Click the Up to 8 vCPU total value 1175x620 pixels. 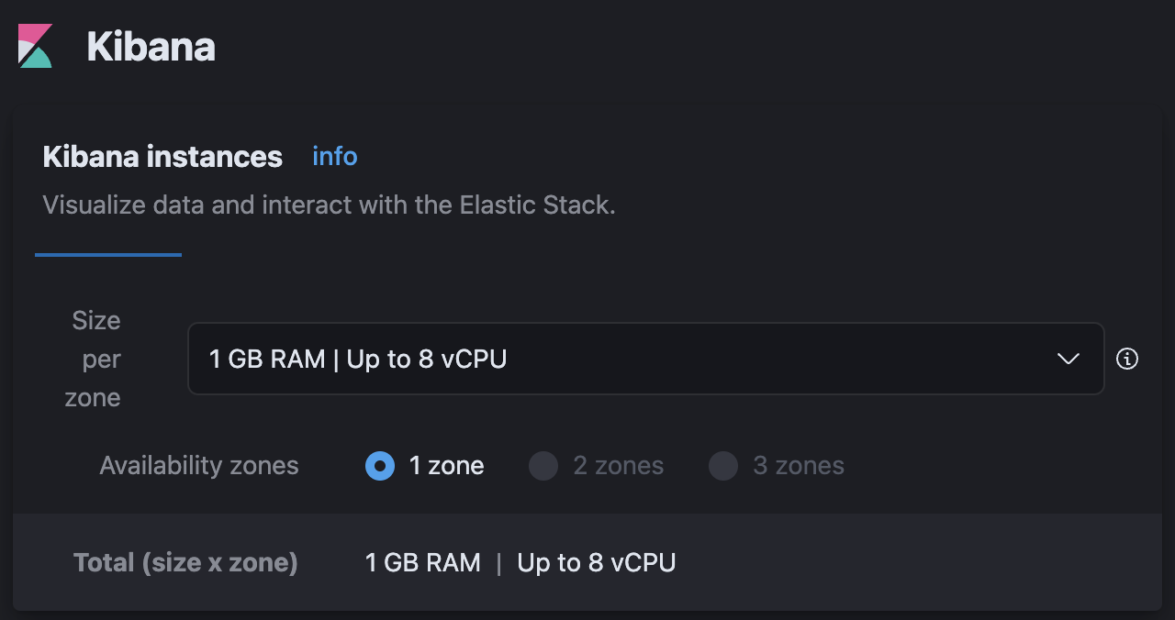pyautogui.click(x=597, y=562)
